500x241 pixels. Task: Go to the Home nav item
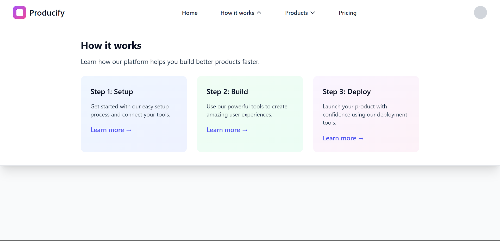click(x=190, y=13)
